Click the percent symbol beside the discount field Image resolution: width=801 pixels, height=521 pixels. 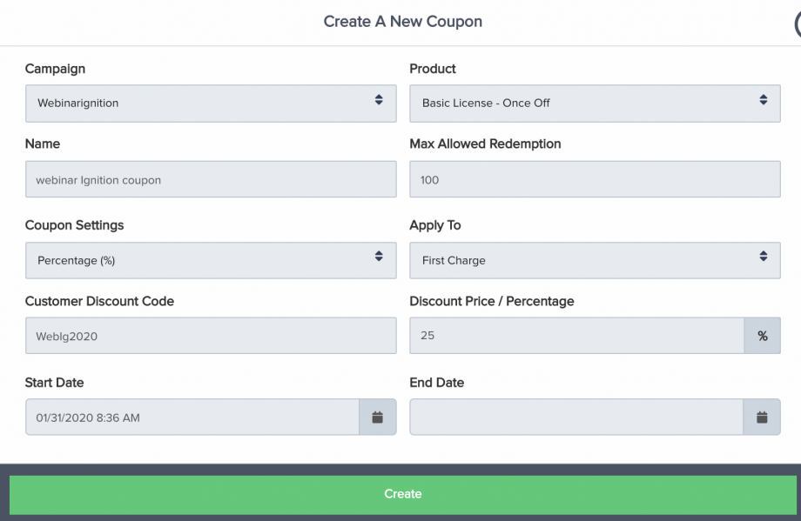pyautogui.click(x=762, y=336)
